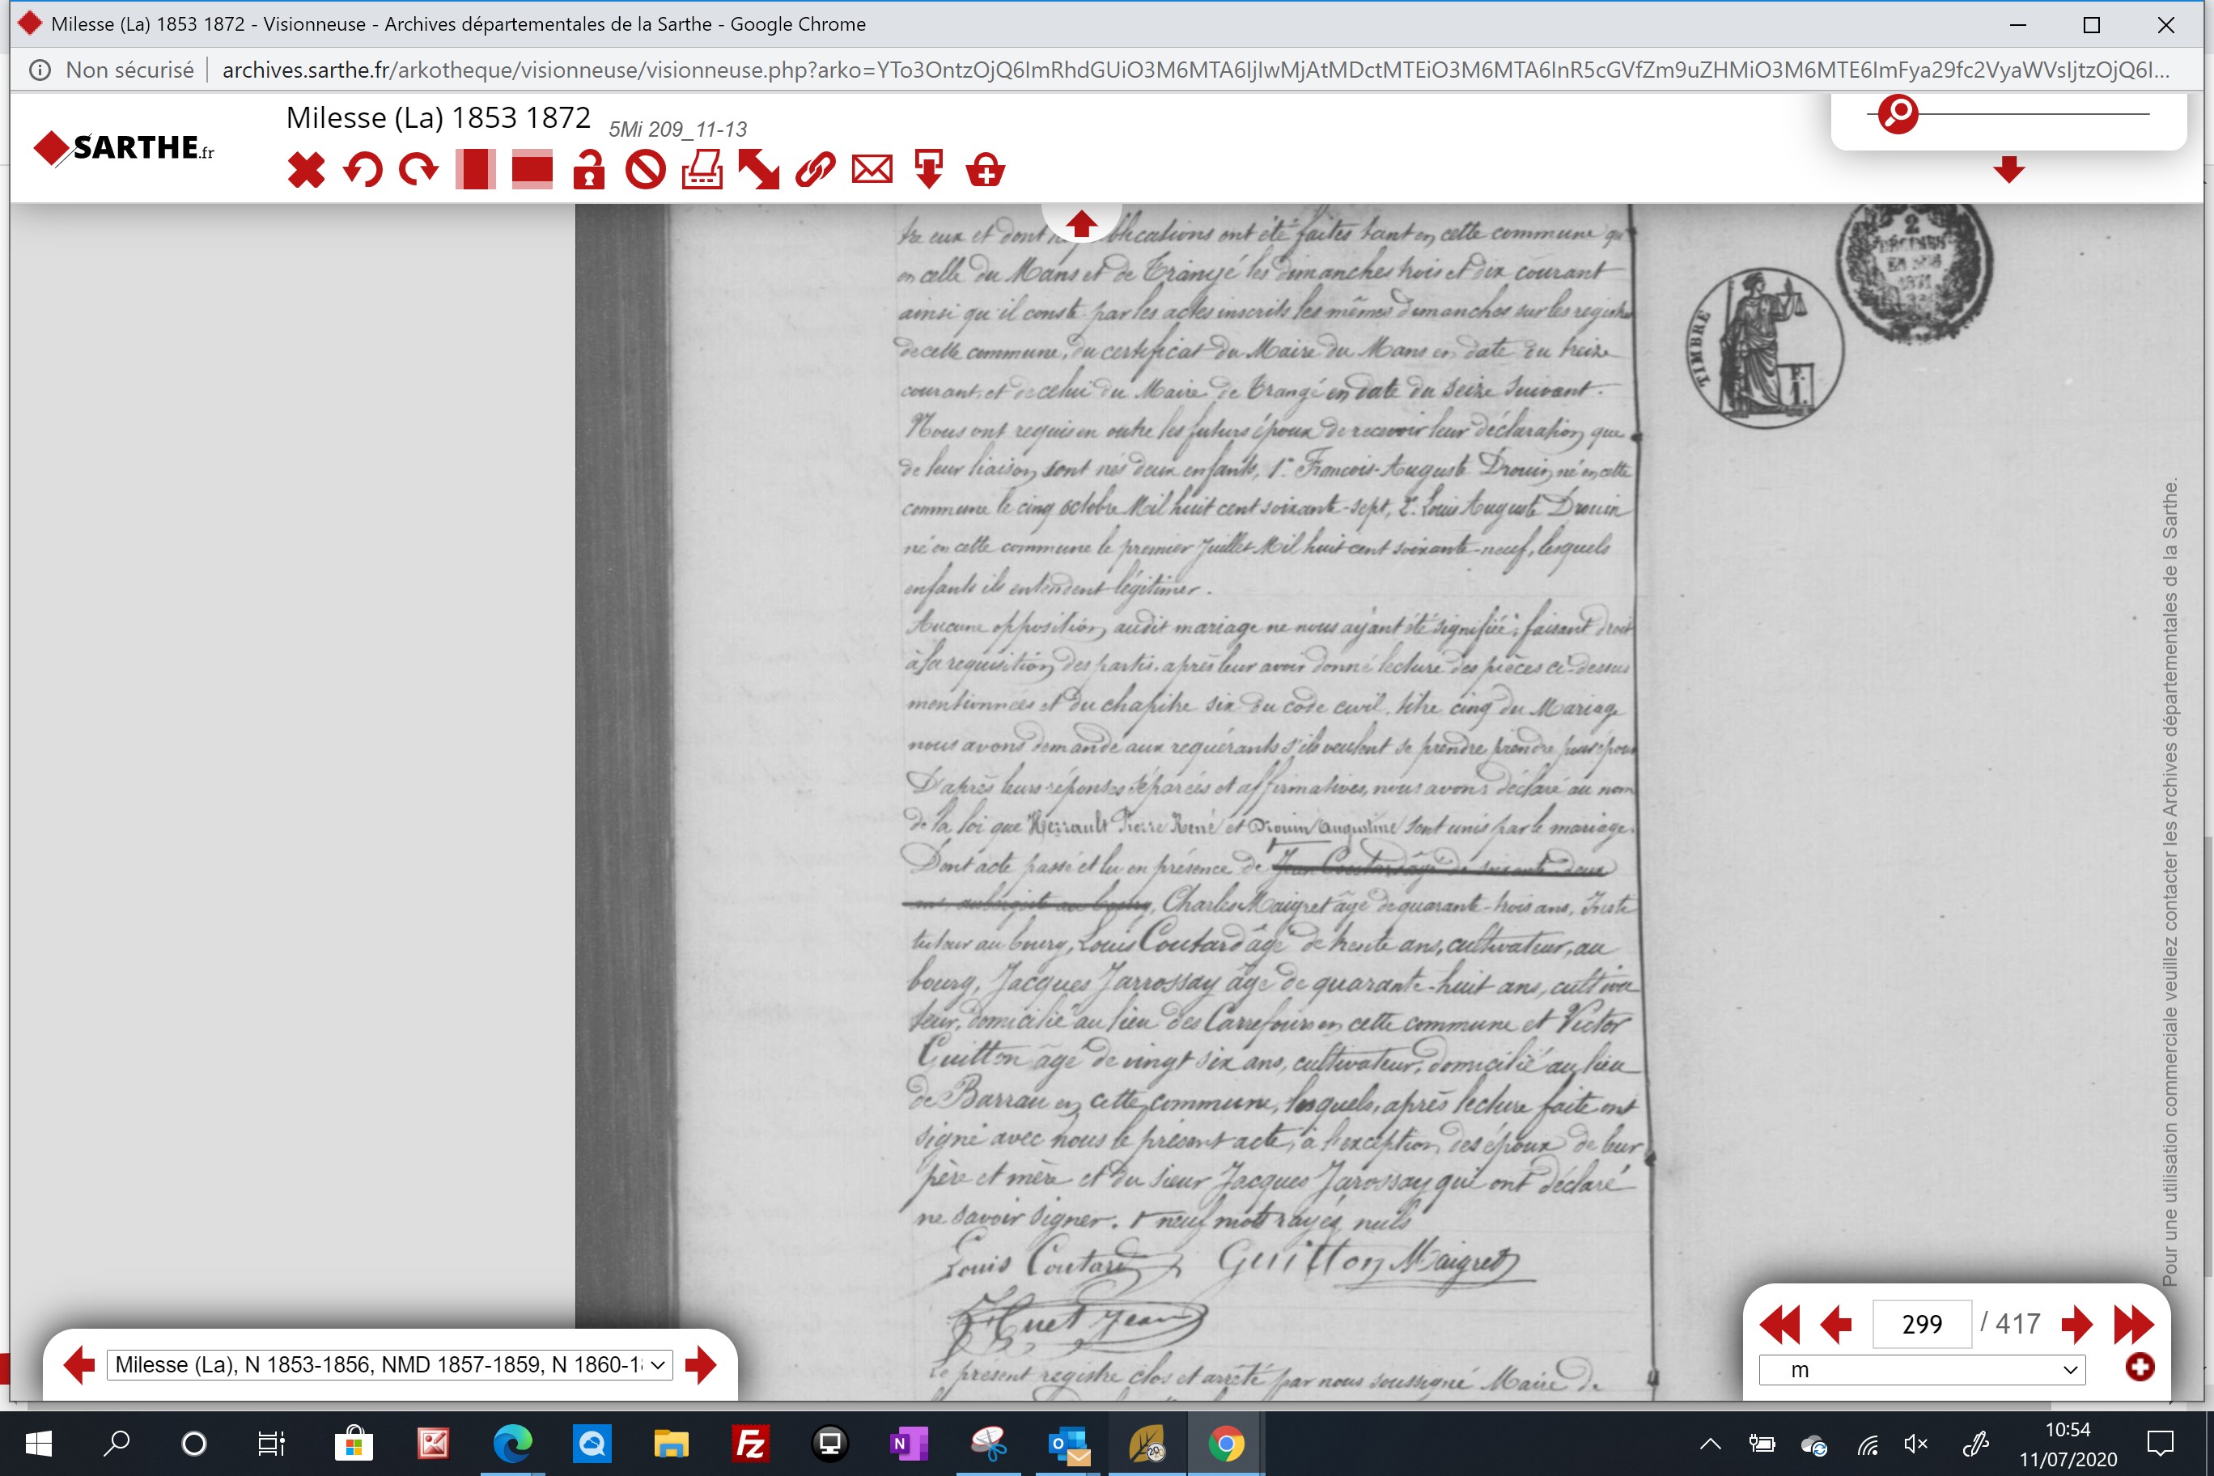The height and width of the screenshot is (1476, 2214).
Task: Click the zoom slider magnifier handle
Action: coord(1898,114)
